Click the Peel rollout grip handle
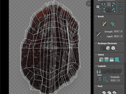Screen dimensions: 126x94 [122, 86]
